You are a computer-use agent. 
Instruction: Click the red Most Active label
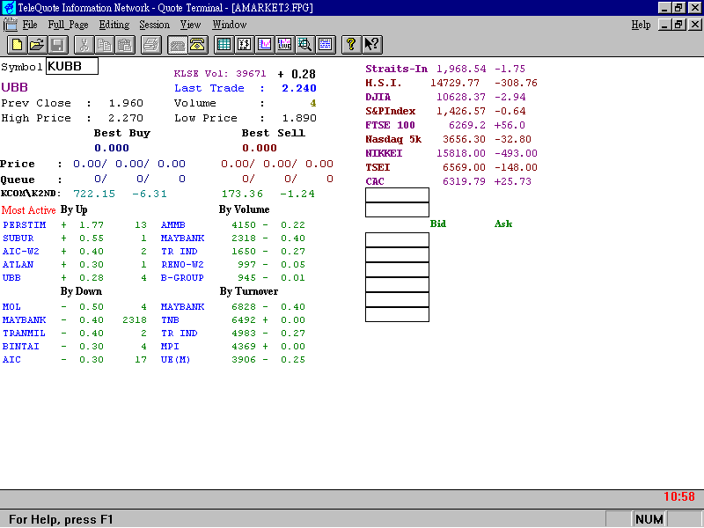pos(28,210)
